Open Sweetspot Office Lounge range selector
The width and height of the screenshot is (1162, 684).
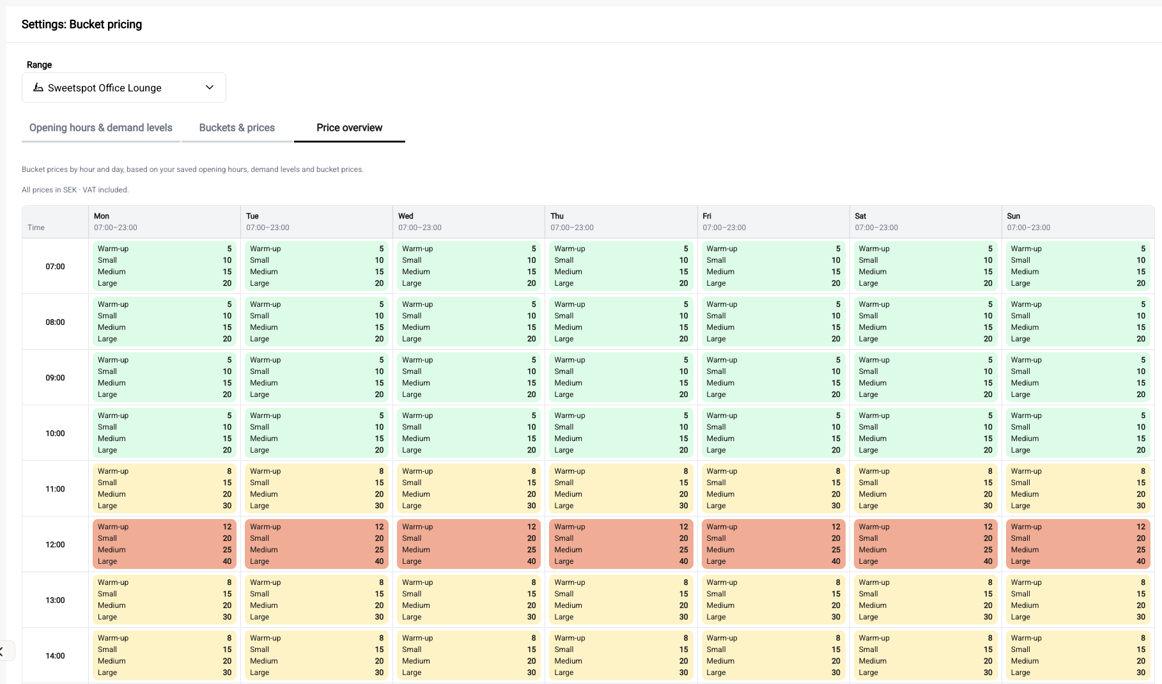click(x=124, y=88)
